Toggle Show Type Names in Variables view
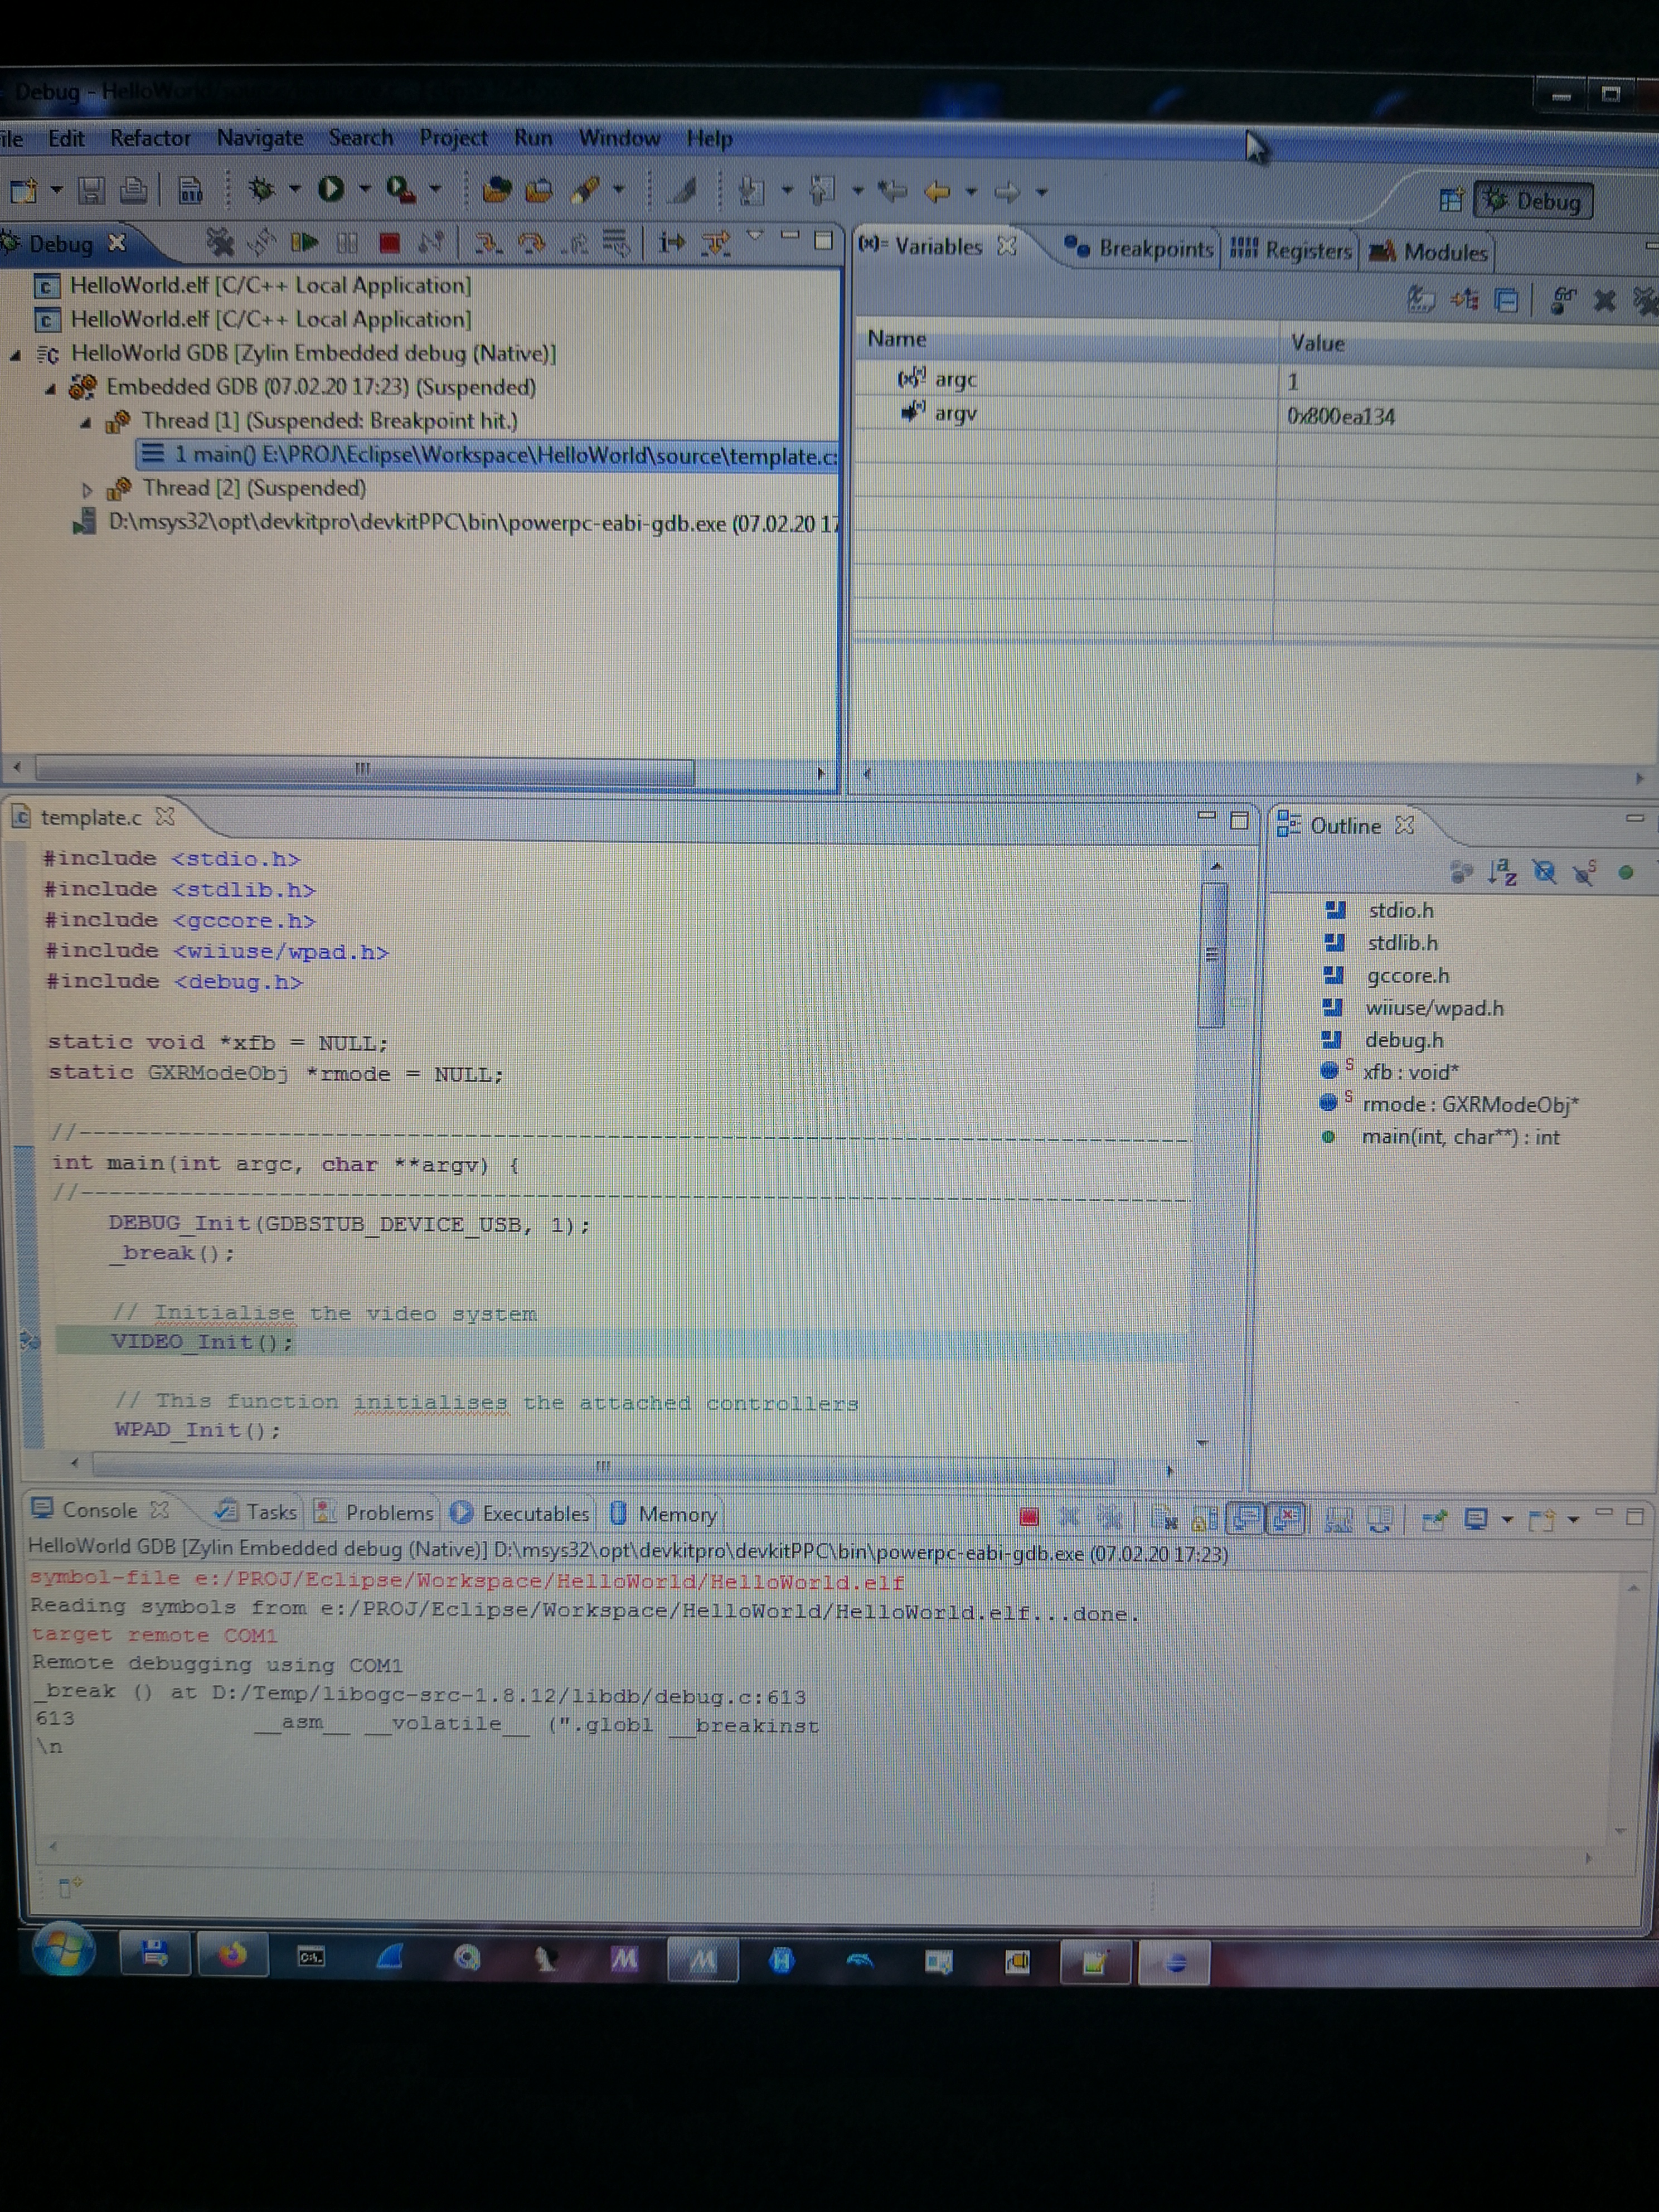Image resolution: width=1659 pixels, height=2212 pixels. [x=1420, y=299]
